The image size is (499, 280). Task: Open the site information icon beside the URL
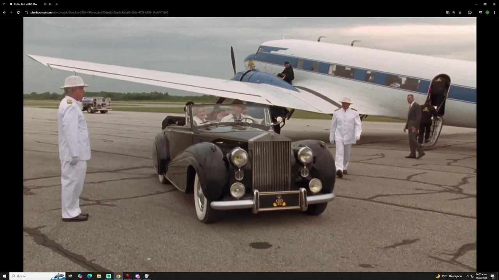pos(27,12)
